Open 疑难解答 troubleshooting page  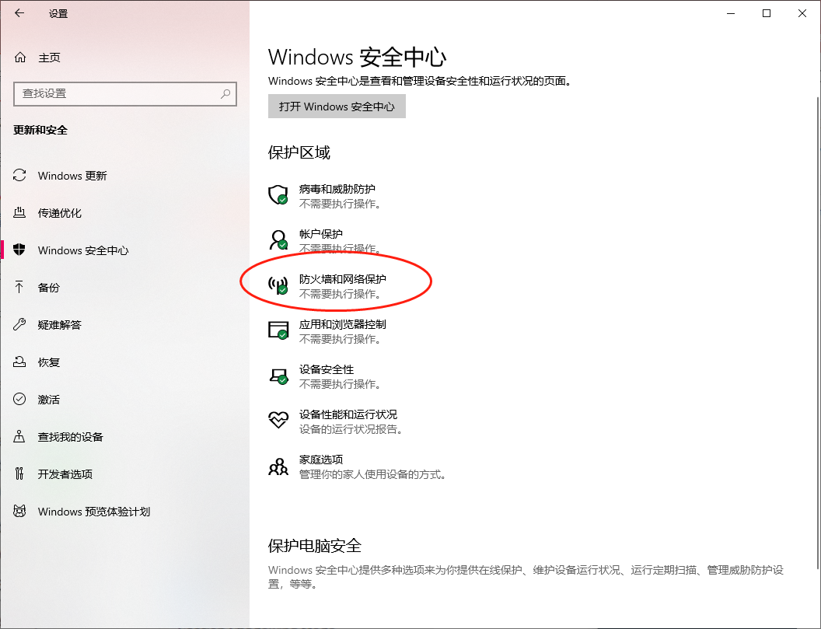tap(60, 325)
